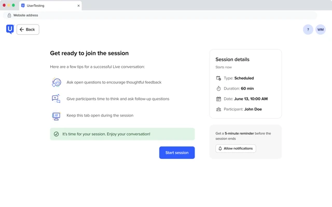332x207 pixels.
Task: Click the scheduled Type calendar icon
Action: pos(218,78)
